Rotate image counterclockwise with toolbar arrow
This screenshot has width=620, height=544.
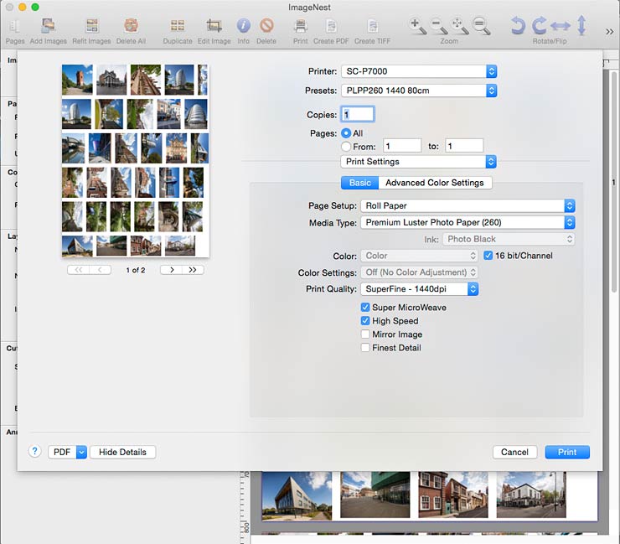pyautogui.click(x=517, y=26)
